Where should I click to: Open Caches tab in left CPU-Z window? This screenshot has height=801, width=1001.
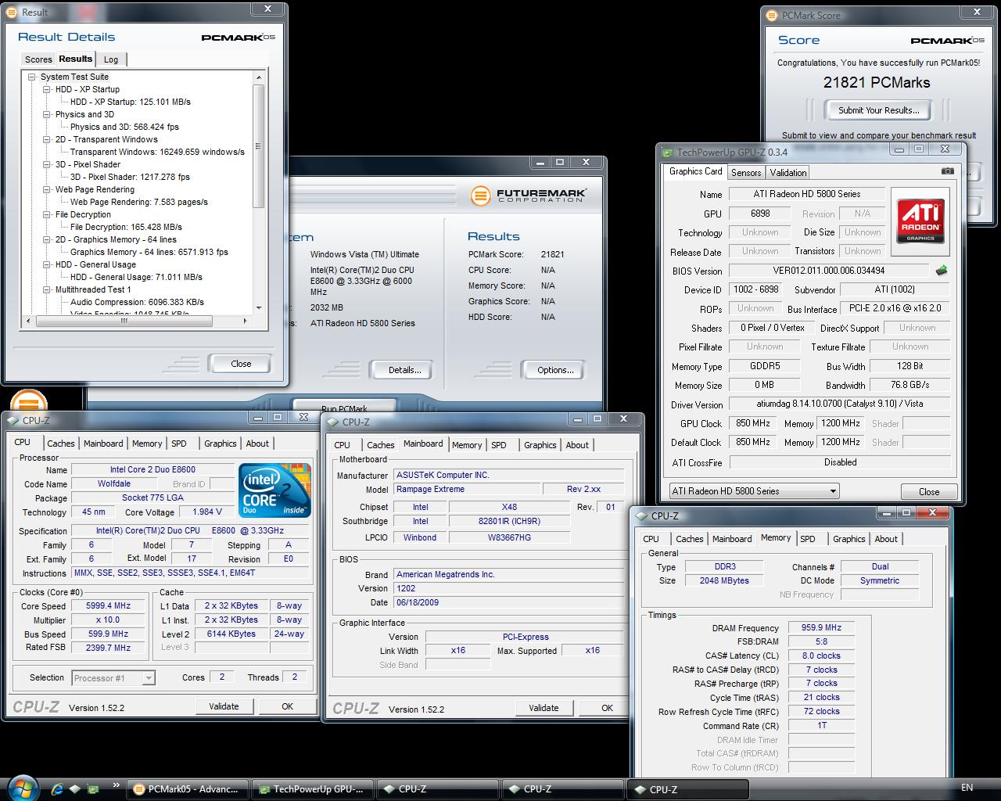click(x=60, y=444)
